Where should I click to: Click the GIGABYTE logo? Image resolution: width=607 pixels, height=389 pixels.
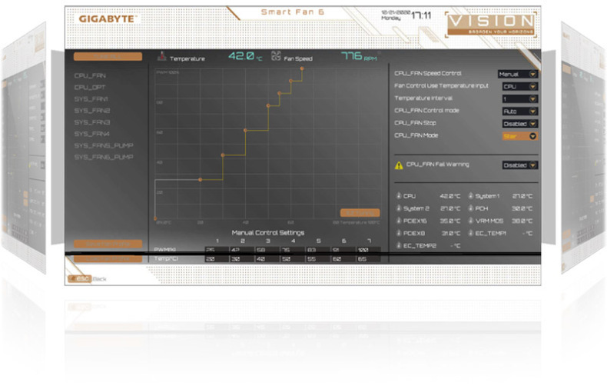(x=107, y=18)
